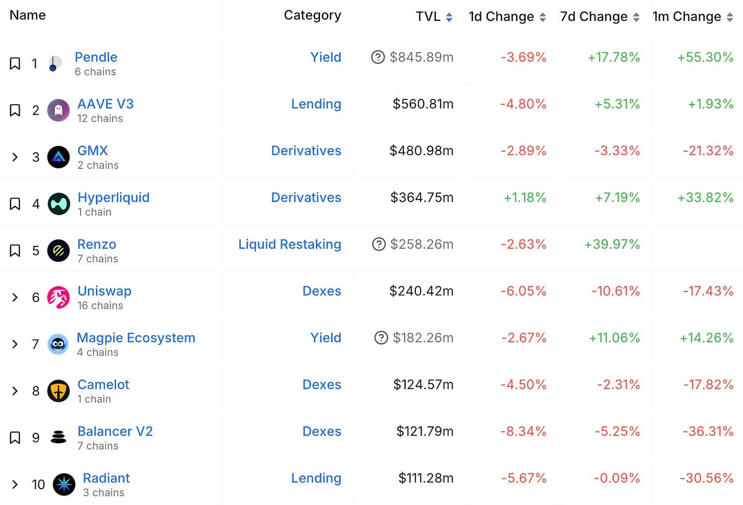Click the AAVE V3 ghost logo
Image resolution: width=743 pixels, height=505 pixels.
click(58, 110)
